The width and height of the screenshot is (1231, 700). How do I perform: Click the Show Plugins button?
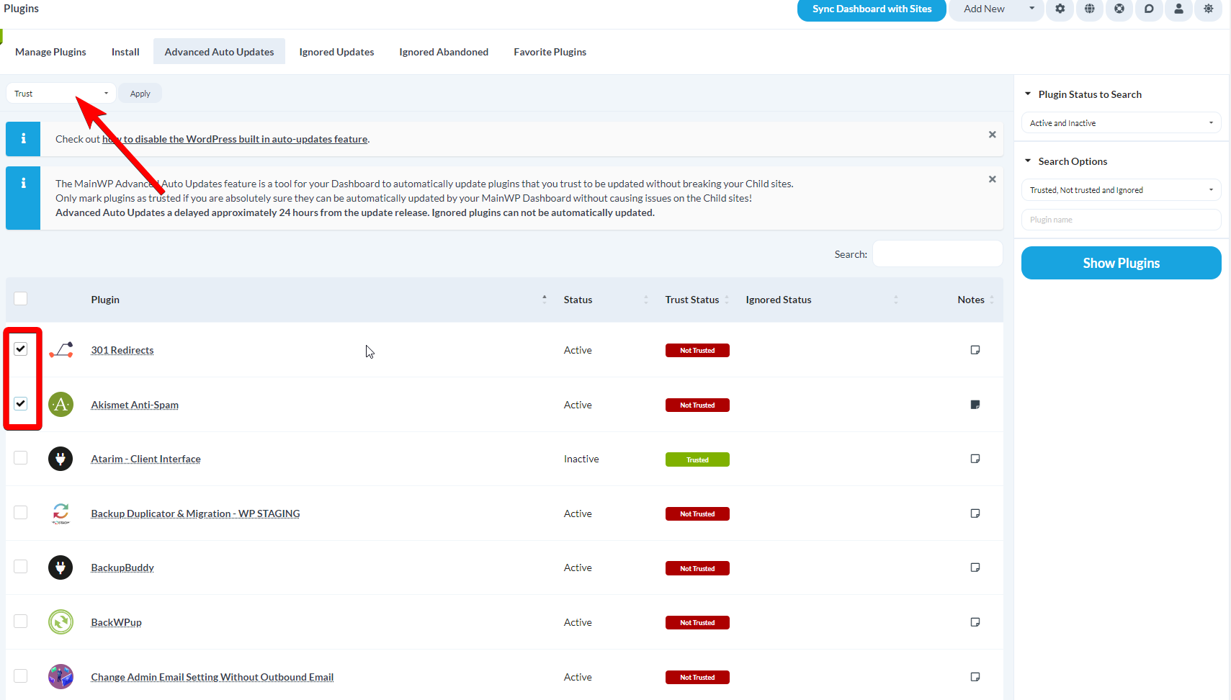(1121, 262)
